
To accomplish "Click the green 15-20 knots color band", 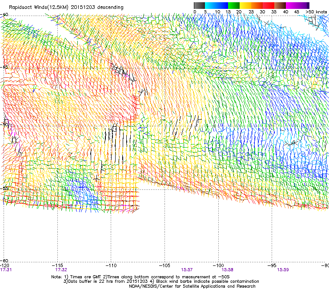I will (x=234, y=6).
